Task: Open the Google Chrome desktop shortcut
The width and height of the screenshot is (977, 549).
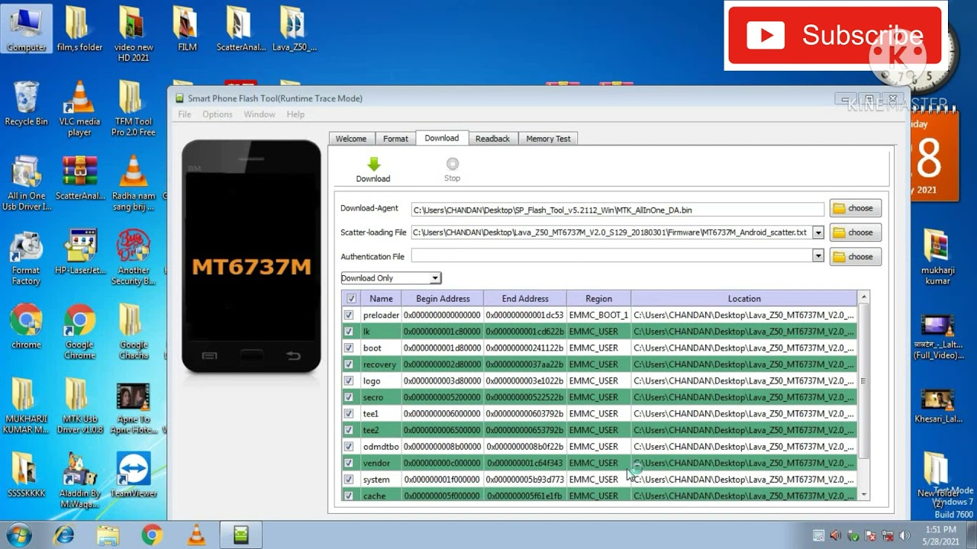Action: click(79, 332)
